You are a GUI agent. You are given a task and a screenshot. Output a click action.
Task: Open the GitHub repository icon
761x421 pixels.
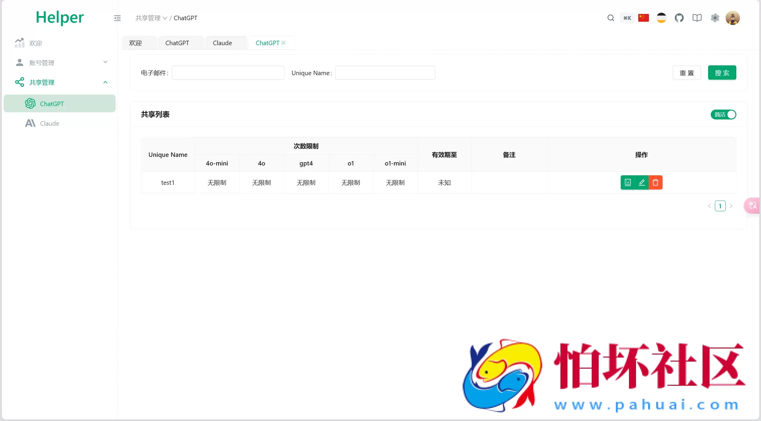coord(680,18)
